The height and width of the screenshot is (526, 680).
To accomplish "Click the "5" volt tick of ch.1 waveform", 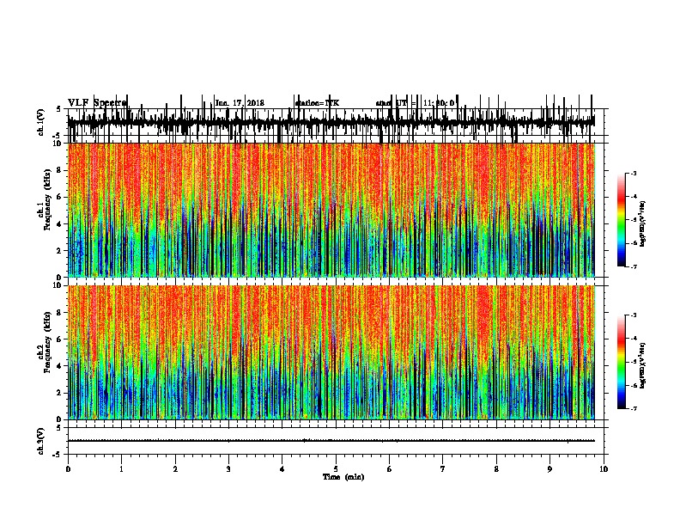I will pos(58,109).
